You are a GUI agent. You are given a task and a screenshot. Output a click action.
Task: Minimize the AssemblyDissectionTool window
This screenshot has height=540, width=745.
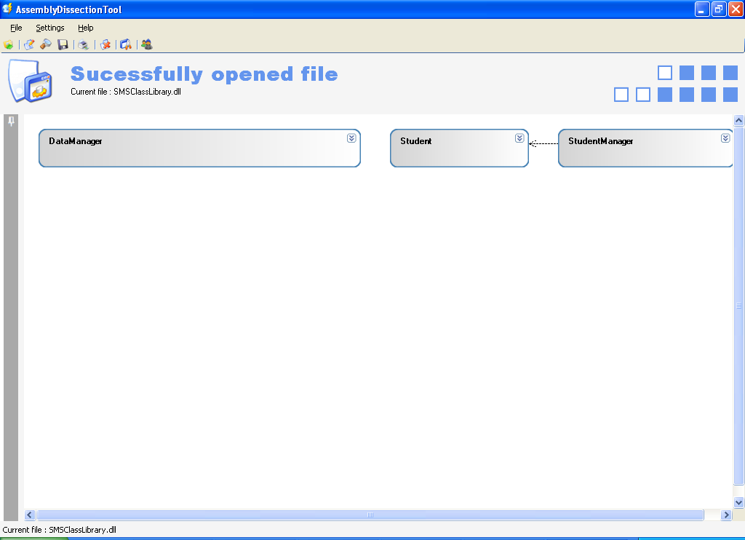click(702, 9)
